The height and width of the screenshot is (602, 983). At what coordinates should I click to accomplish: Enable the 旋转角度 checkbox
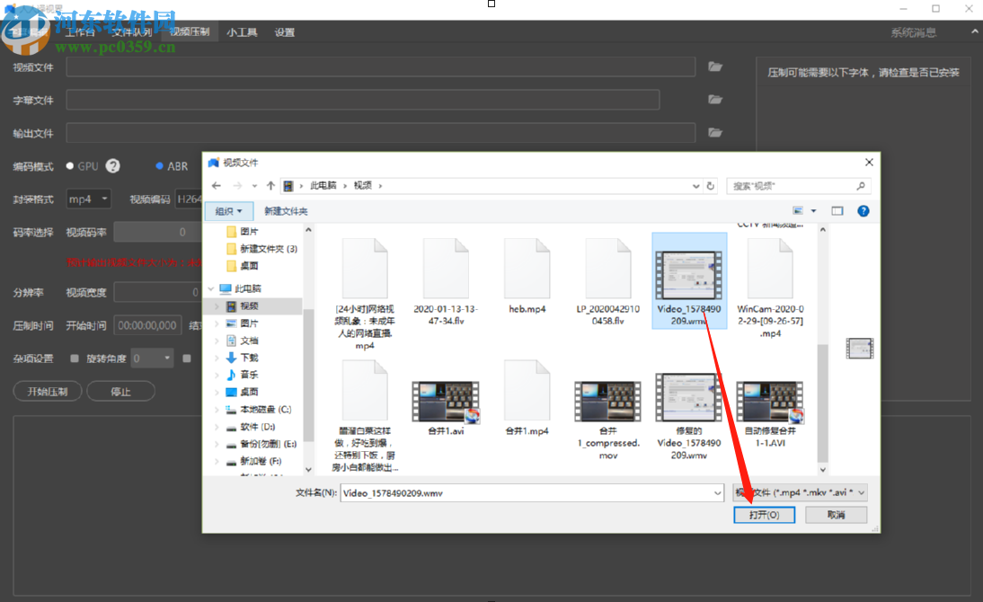tap(75, 359)
